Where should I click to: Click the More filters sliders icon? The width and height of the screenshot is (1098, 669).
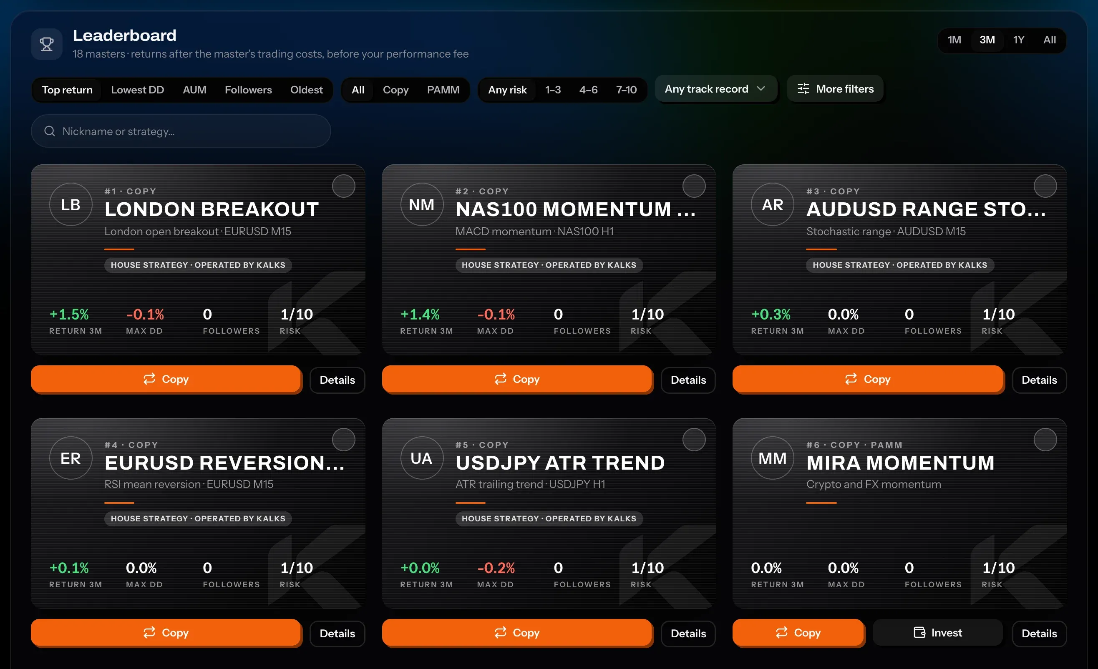tap(803, 89)
